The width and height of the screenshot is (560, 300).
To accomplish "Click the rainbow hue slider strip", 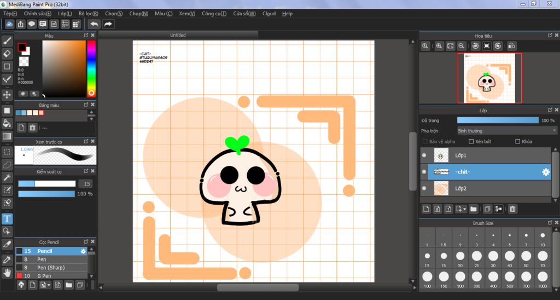I will click(91, 68).
